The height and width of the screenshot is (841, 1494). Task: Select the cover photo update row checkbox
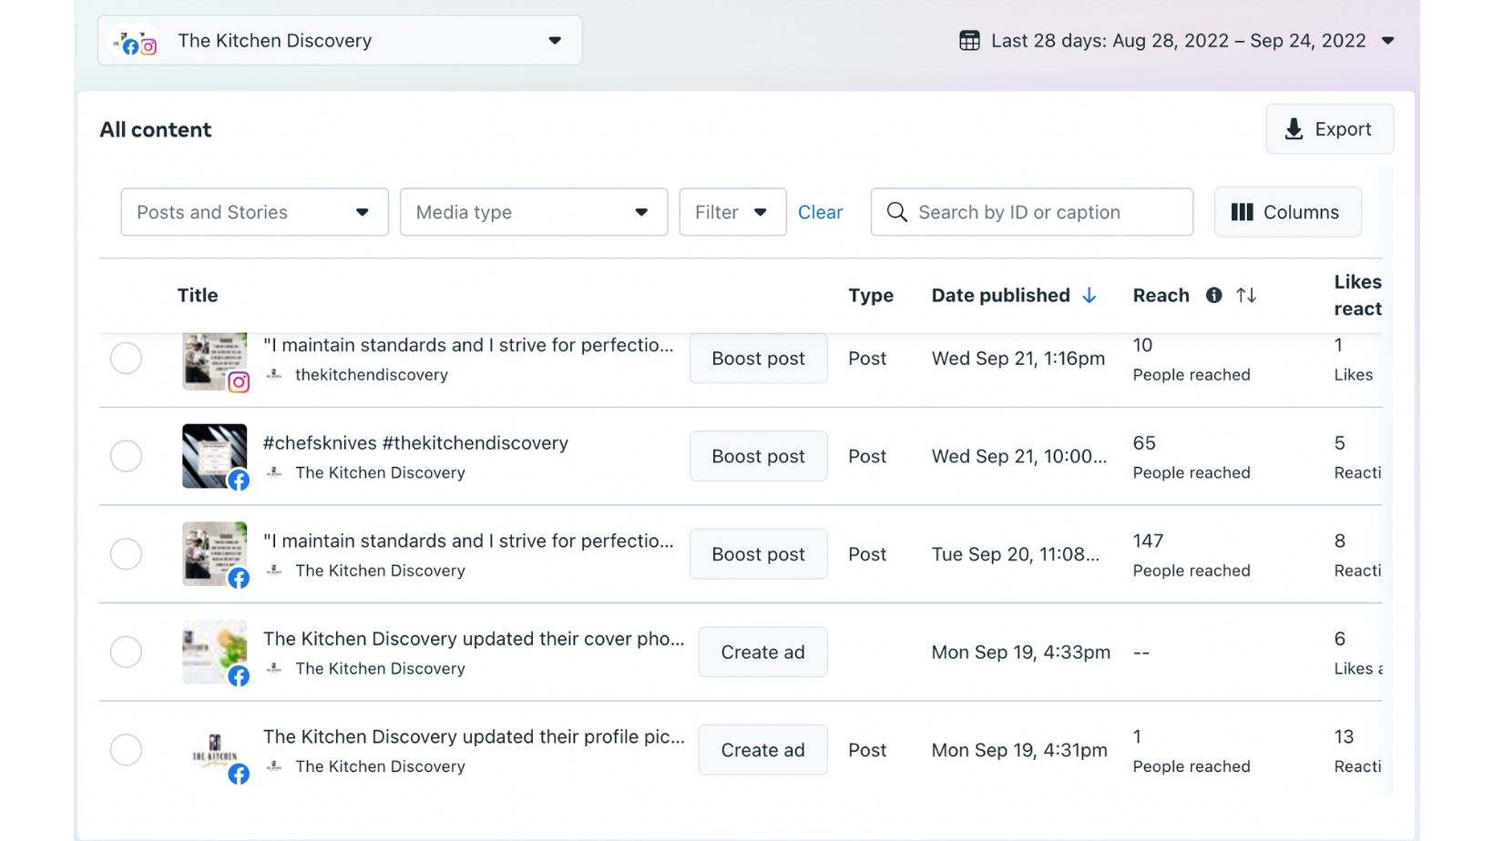(x=126, y=652)
